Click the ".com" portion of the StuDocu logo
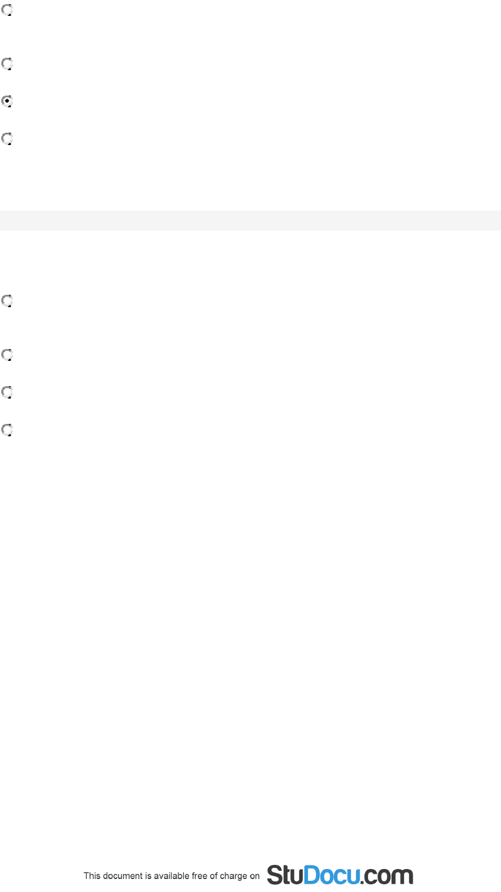Viewport: 501px width, 892px height. pos(387,877)
